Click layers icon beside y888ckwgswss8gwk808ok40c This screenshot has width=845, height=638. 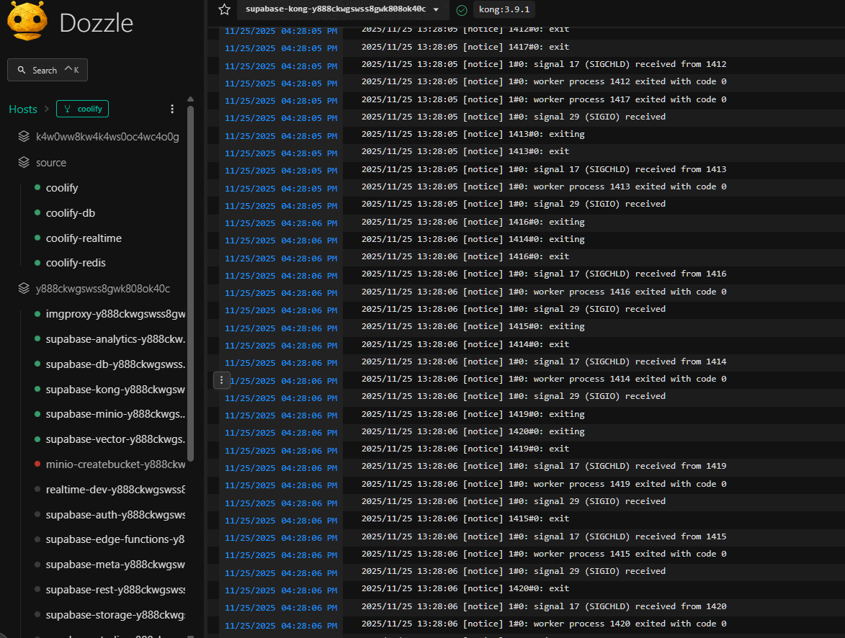pyautogui.click(x=24, y=288)
